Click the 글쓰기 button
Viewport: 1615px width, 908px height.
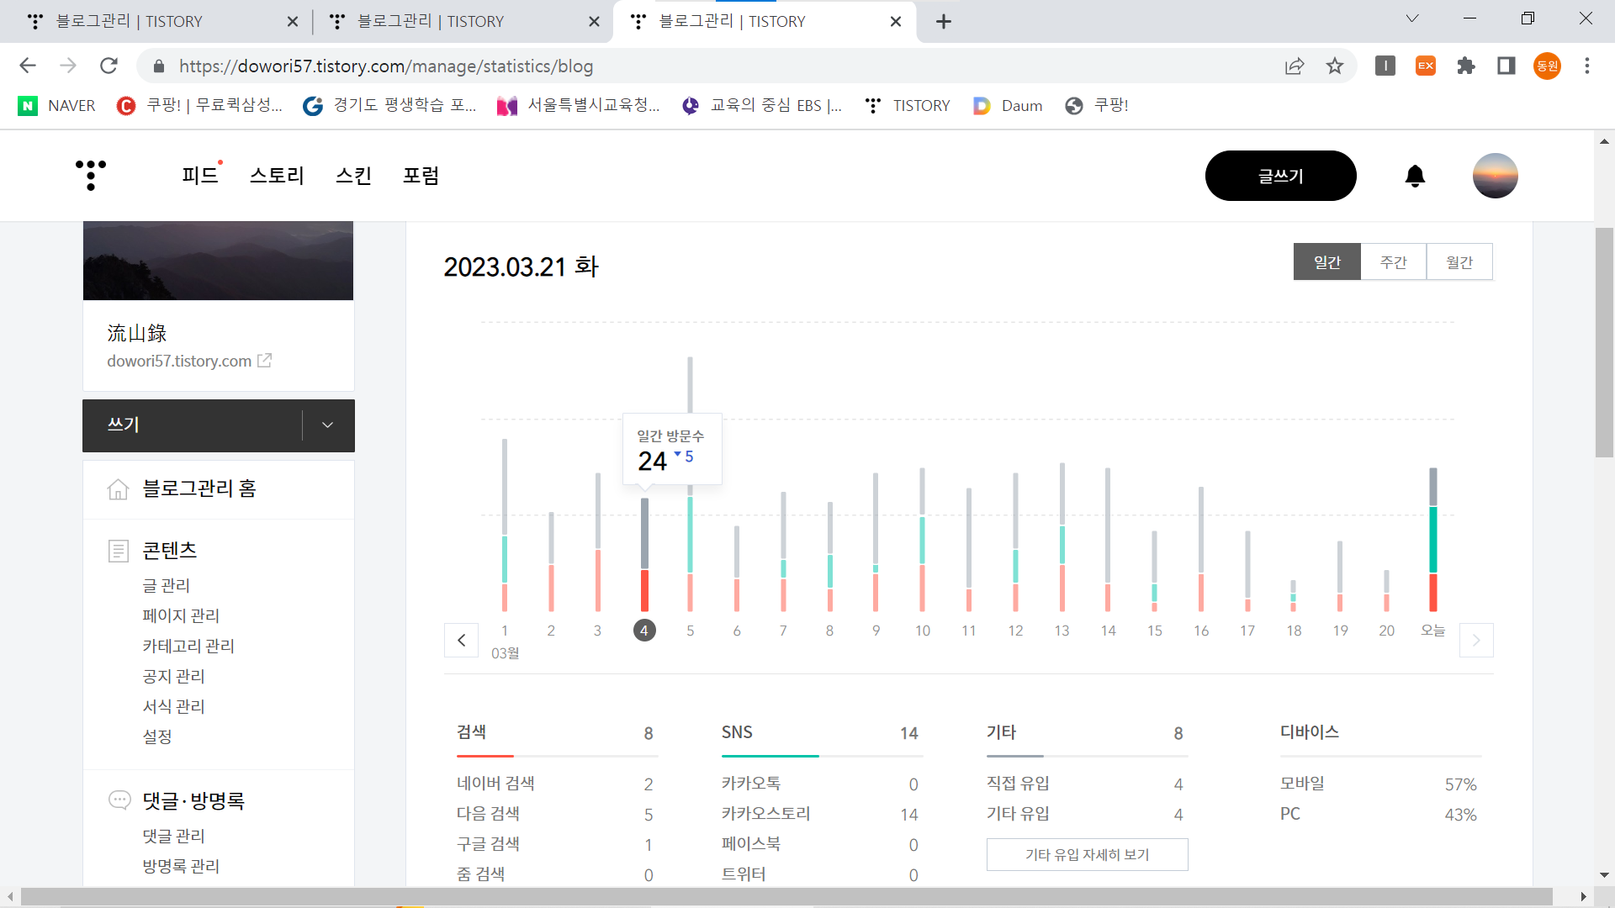click(x=1280, y=176)
